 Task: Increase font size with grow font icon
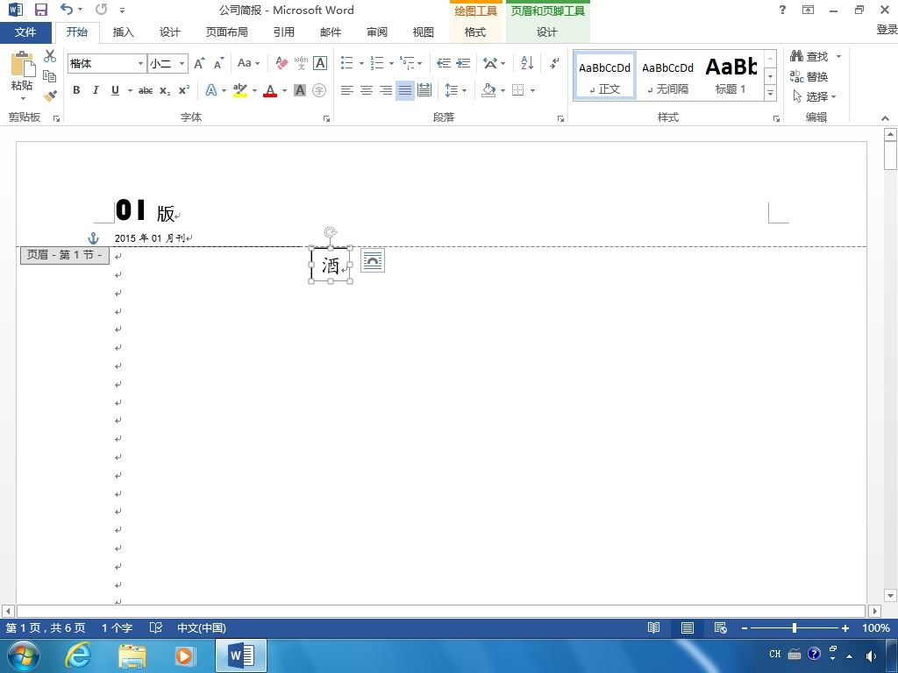[x=199, y=63]
